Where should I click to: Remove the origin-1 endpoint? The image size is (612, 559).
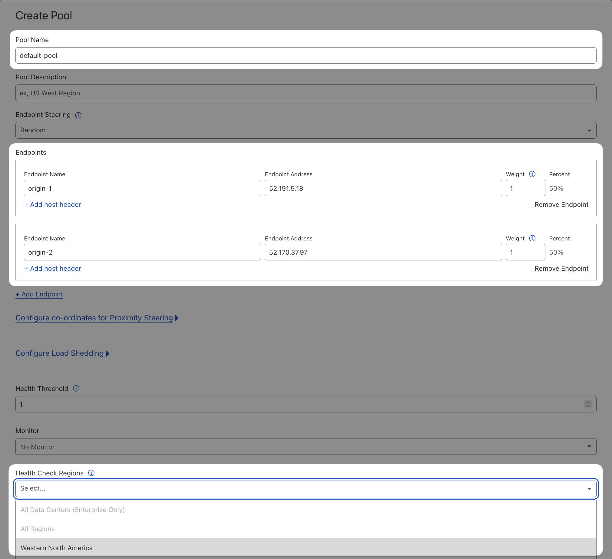(561, 204)
